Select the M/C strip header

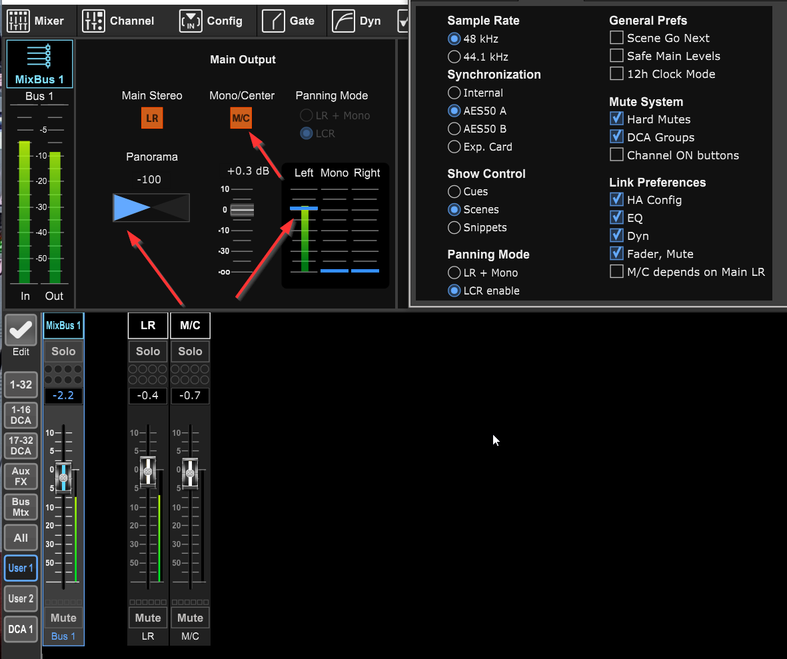(x=190, y=325)
